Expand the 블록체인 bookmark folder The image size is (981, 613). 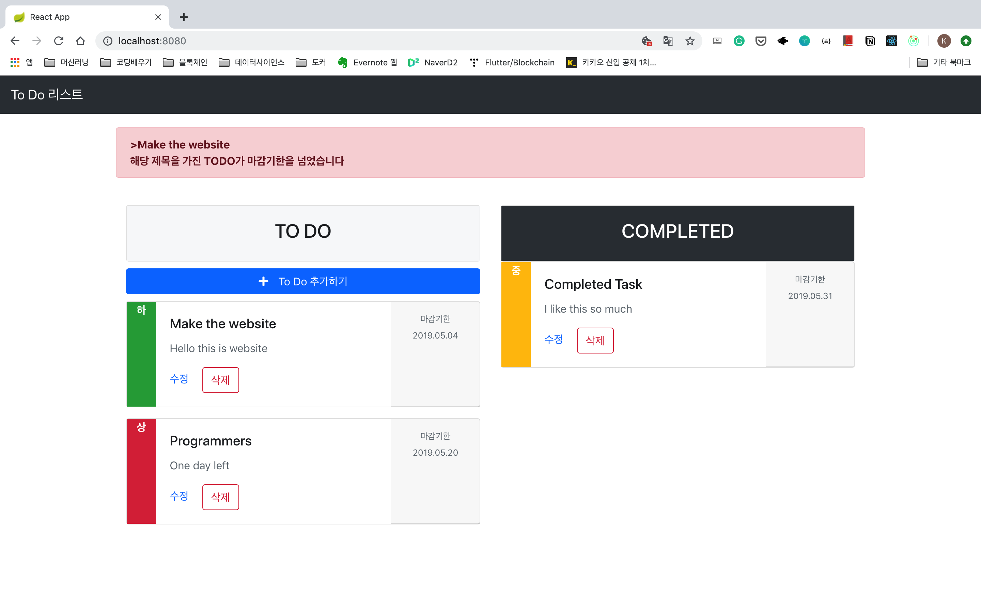(185, 62)
